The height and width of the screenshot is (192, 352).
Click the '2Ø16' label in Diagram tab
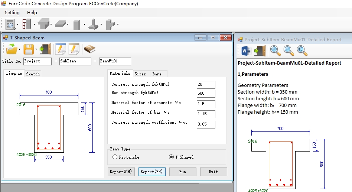coord(21,105)
